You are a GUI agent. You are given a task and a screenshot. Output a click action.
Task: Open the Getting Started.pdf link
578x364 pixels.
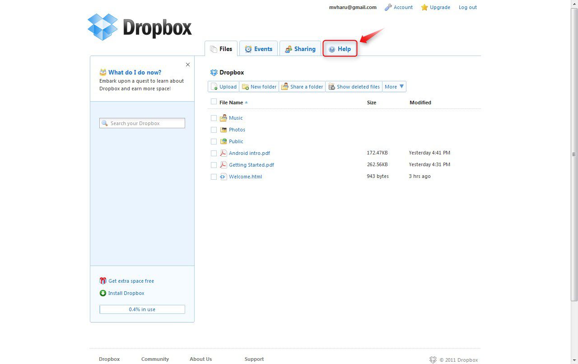(251, 165)
